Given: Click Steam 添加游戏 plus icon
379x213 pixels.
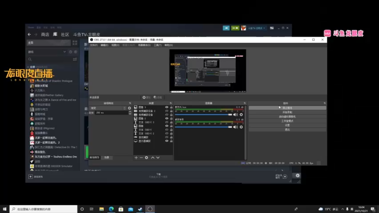Looking at the screenshot, I should pyautogui.click(x=30, y=177).
